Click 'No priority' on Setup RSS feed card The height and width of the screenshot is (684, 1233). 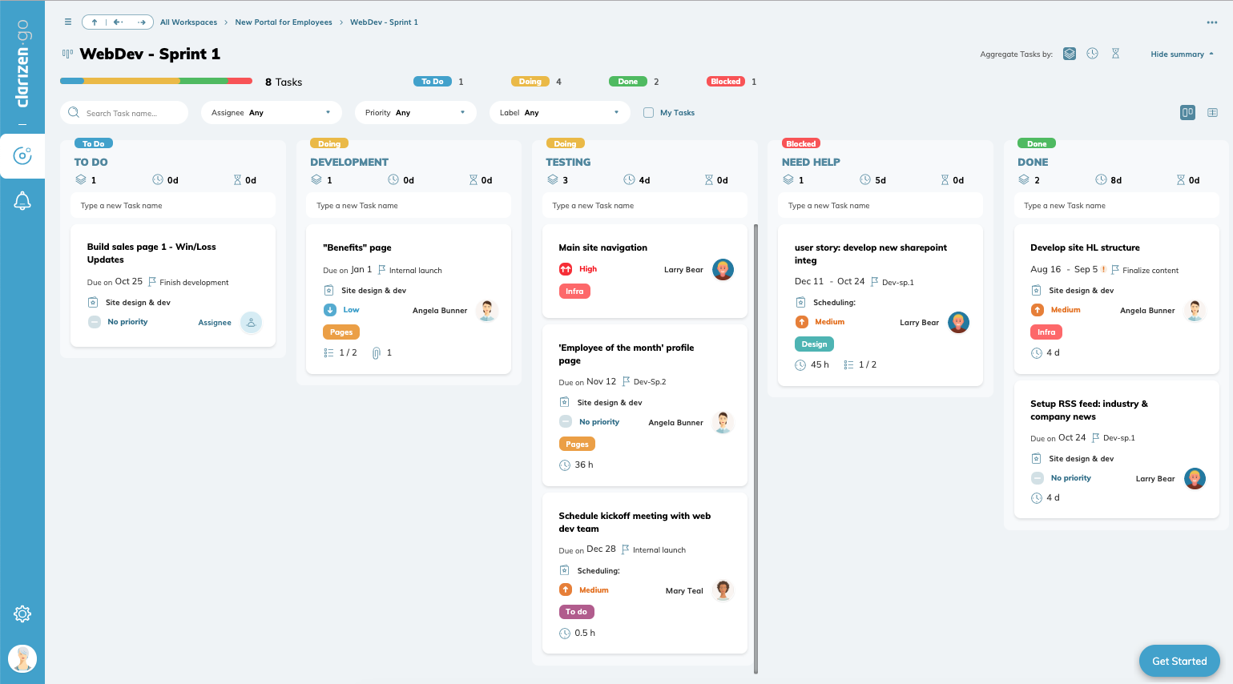click(x=1071, y=478)
